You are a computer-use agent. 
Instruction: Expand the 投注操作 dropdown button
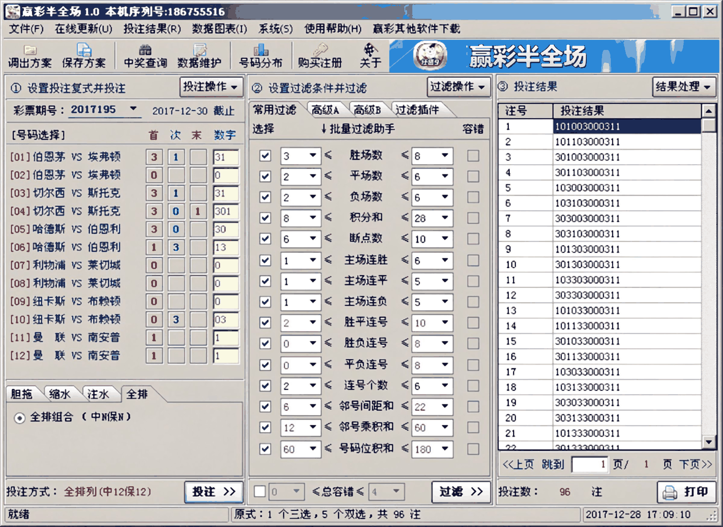(211, 87)
